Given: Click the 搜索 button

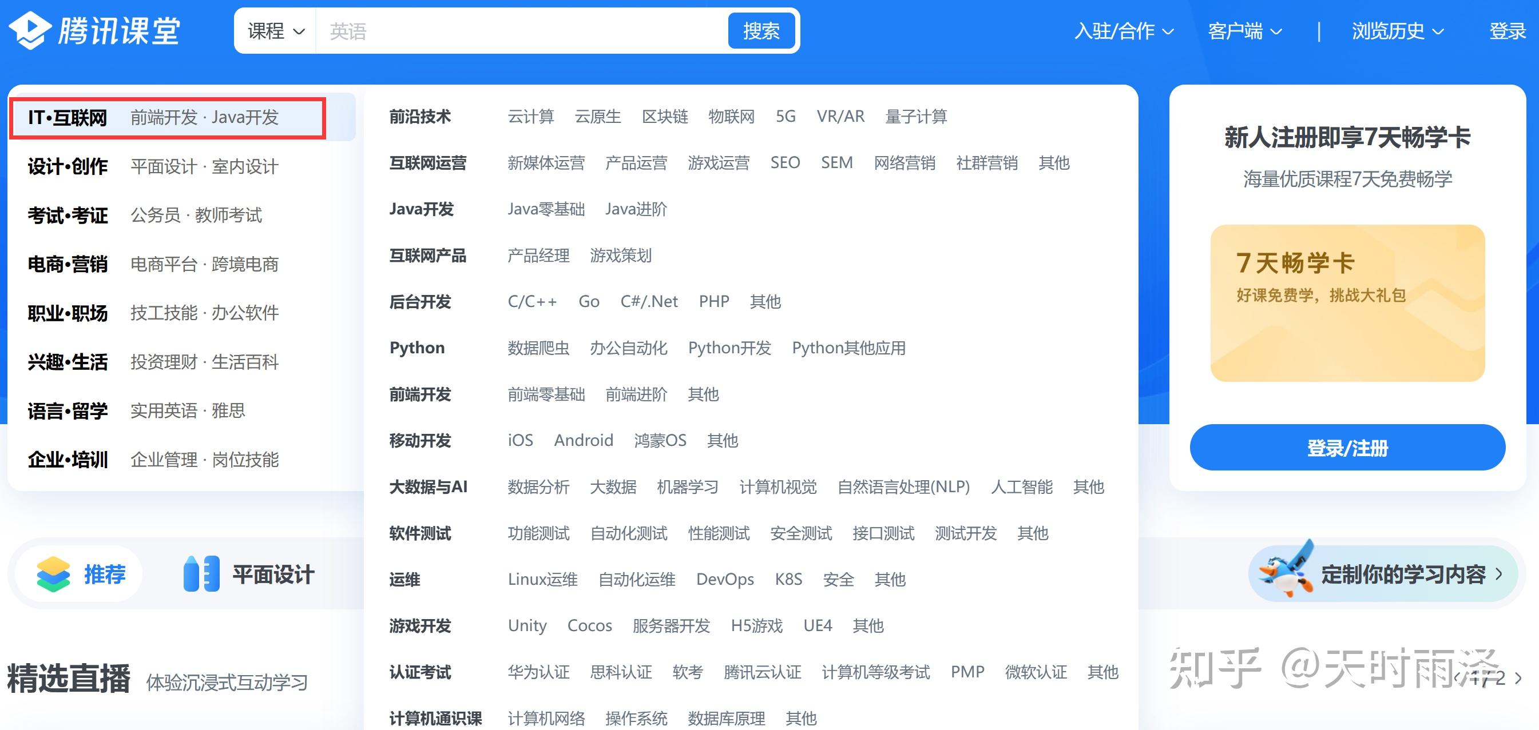Looking at the screenshot, I should [761, 30].
